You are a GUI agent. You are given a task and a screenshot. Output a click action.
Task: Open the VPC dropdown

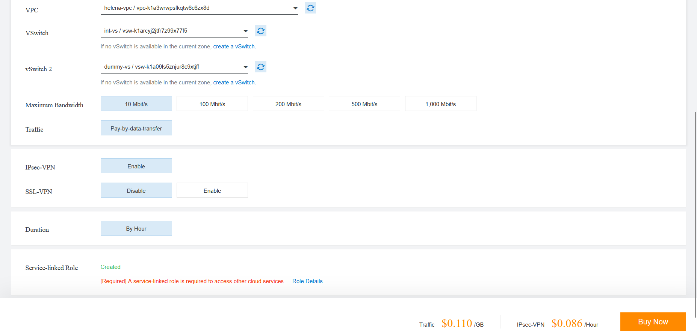199,8
